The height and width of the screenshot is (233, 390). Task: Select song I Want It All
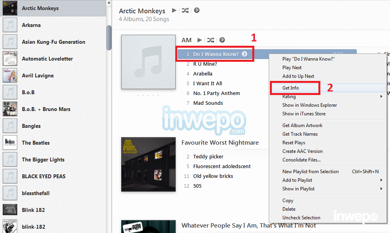coord(207,84)
